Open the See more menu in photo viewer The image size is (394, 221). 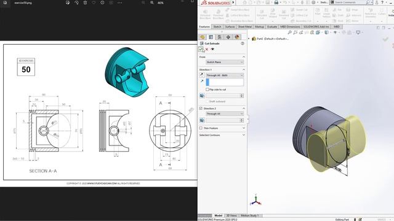click(120, 2)
